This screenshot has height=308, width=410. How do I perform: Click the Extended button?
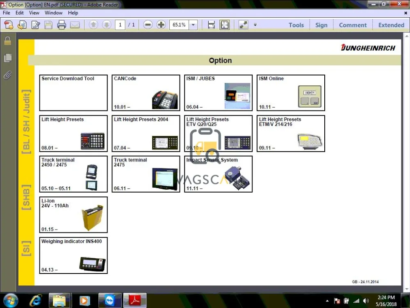tap(391, 25)
